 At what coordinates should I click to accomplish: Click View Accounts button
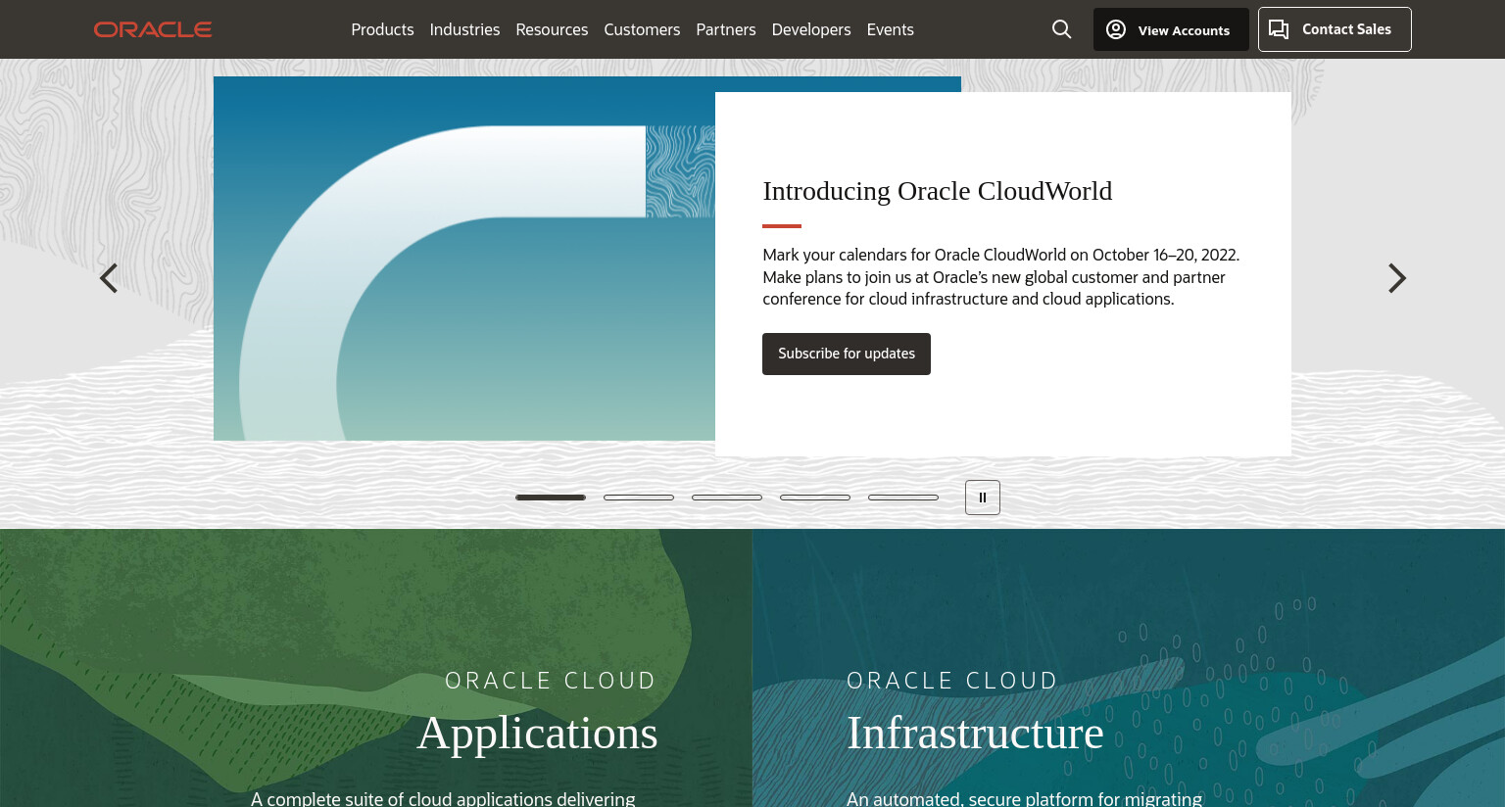point(1171,29)
